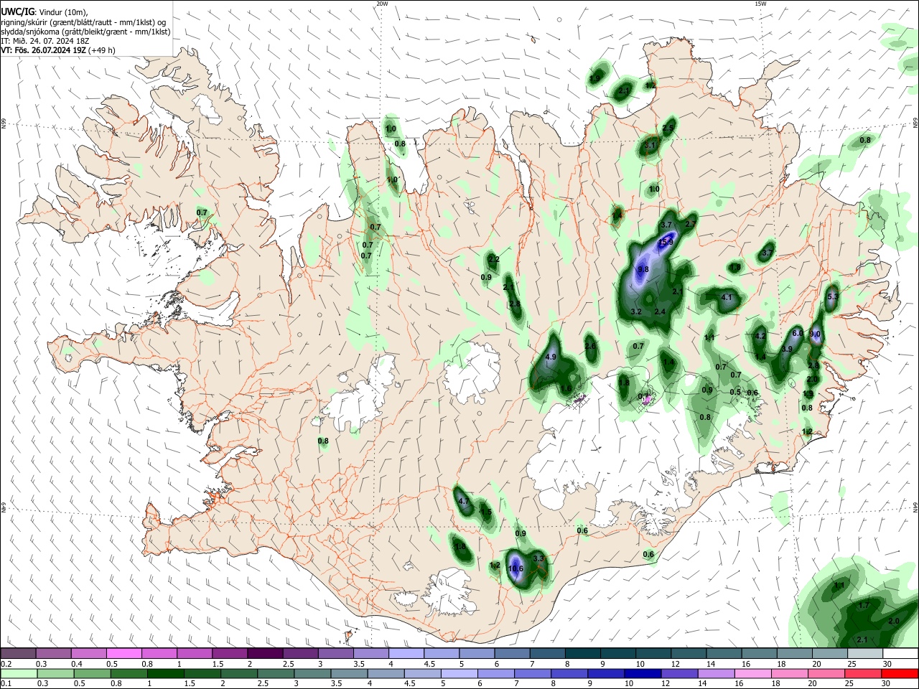Pick the dark navy 10–12 rain swatch
Screen dimensions: 919x689
tap(643, 673)
